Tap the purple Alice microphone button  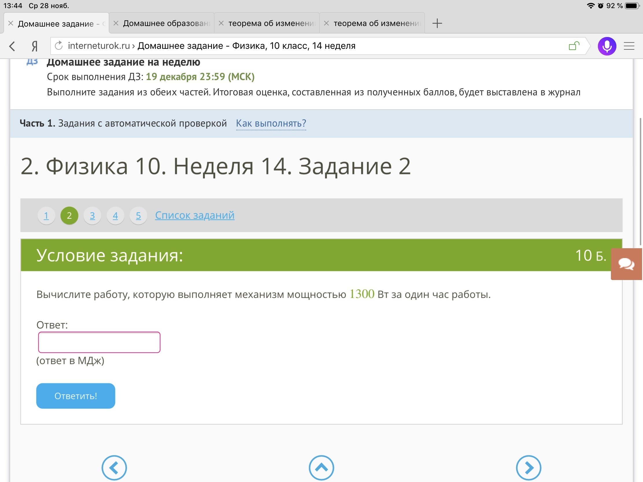click(607, 46)
